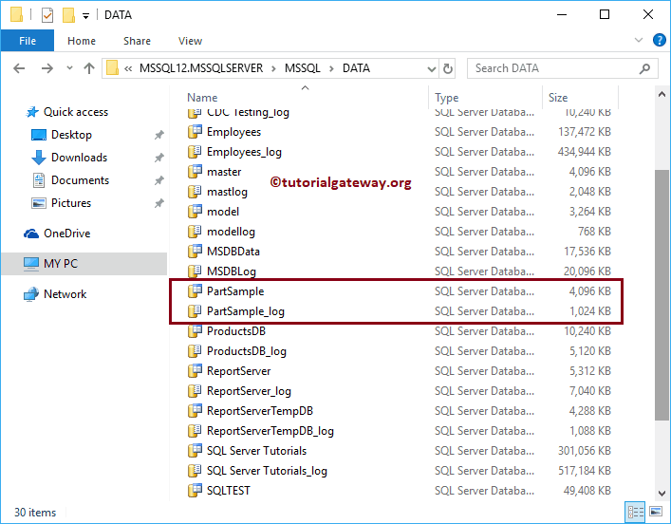Viewport: 671px width, 524px height.
Task: Click the pin icon next to Downloads
Action: (x=159, y=158)
